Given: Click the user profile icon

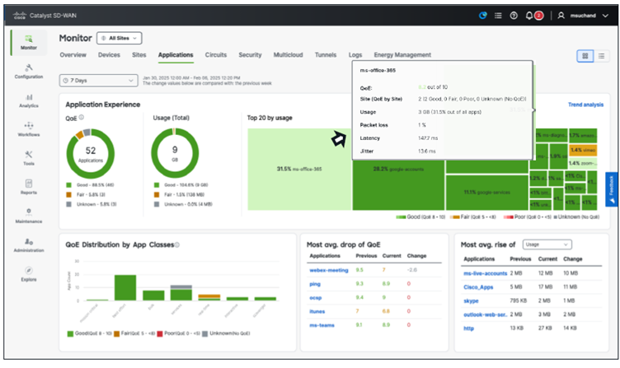Looking at the screenshot, I should (561, 16).
